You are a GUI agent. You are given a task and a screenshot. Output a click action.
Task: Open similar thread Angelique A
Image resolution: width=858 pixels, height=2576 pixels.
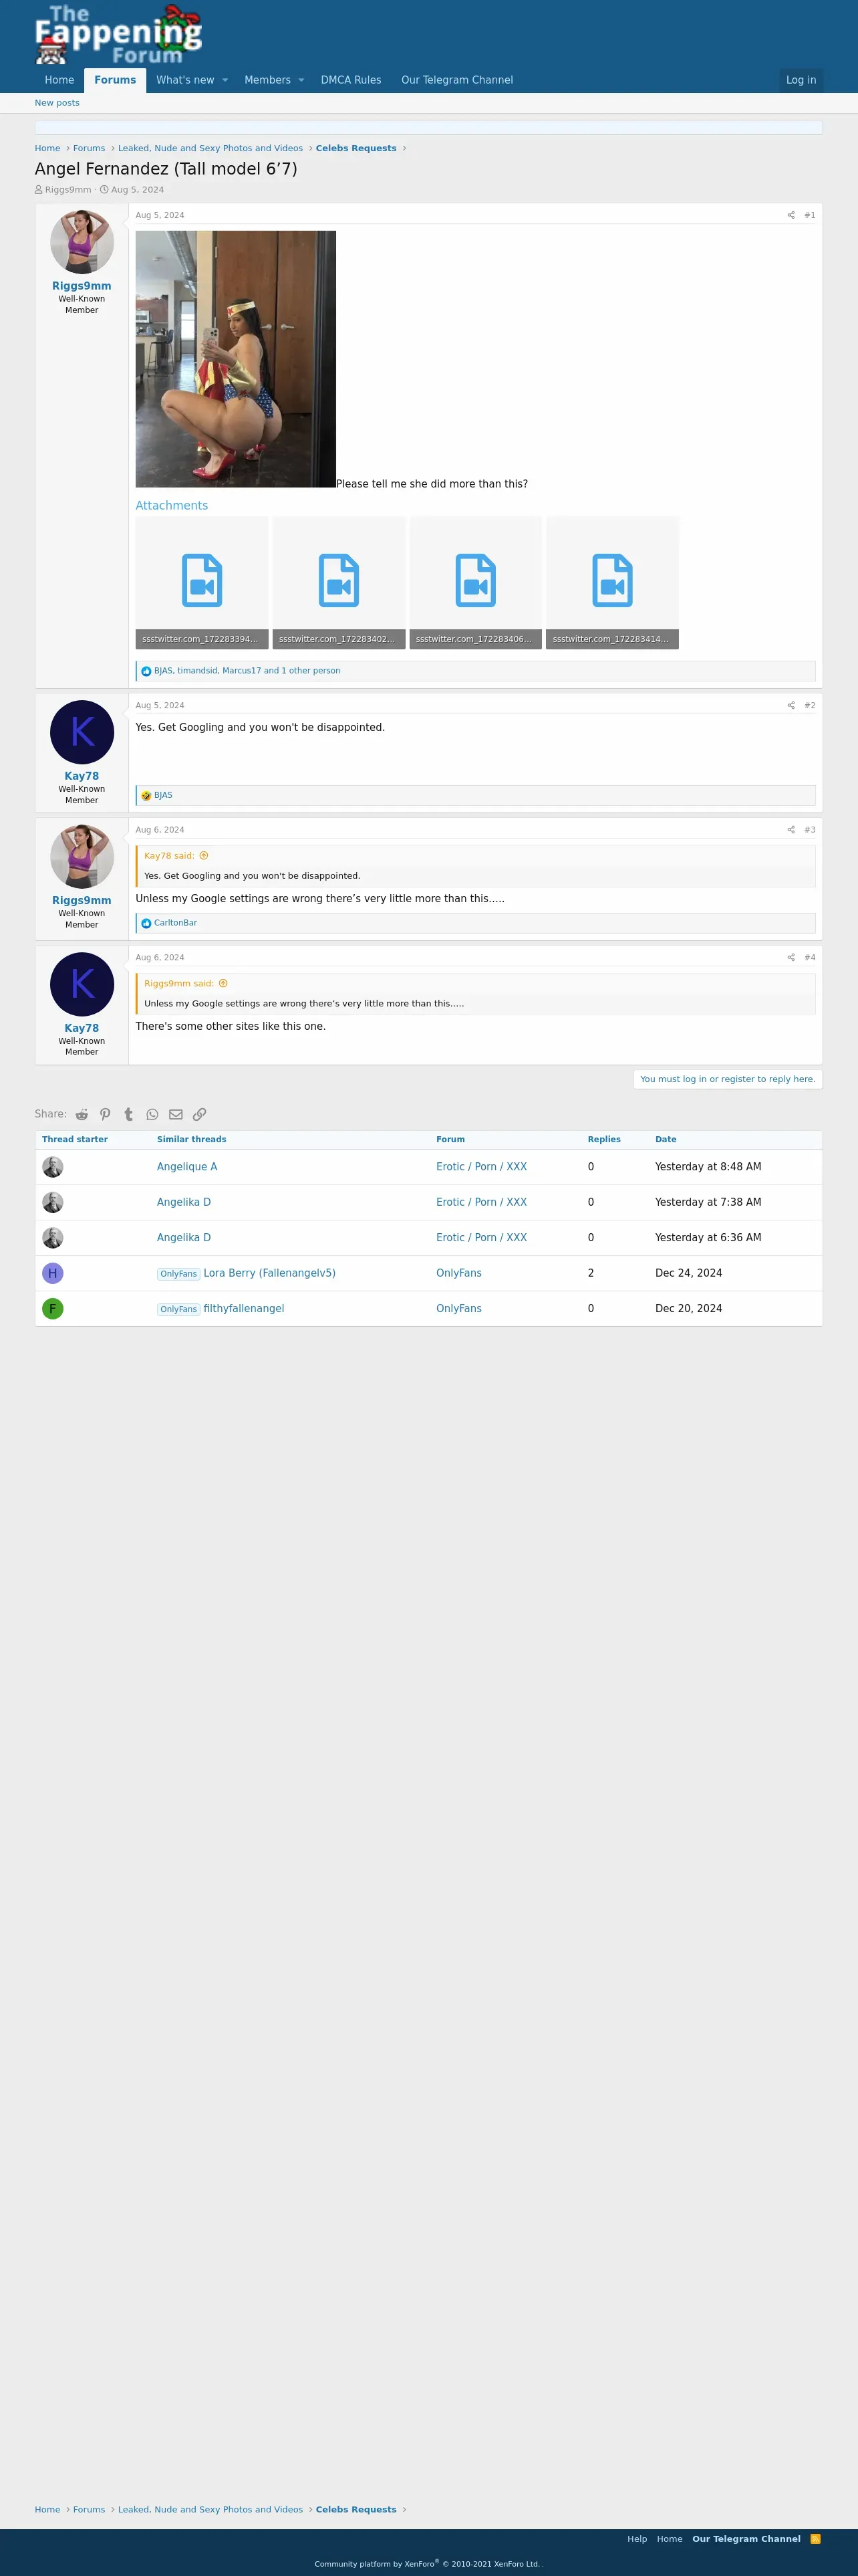(x=187, y=1167)
